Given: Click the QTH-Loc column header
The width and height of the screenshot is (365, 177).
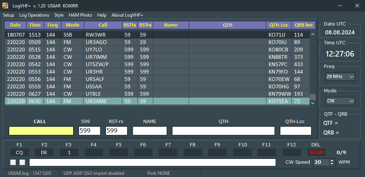Looking at the screenshot, I should 279,25.
